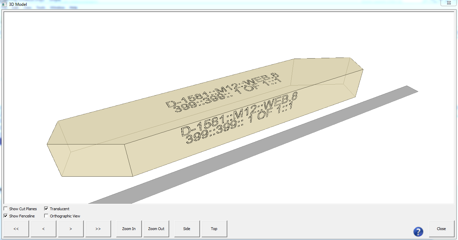Jump to first item with << button

point(16,229)
